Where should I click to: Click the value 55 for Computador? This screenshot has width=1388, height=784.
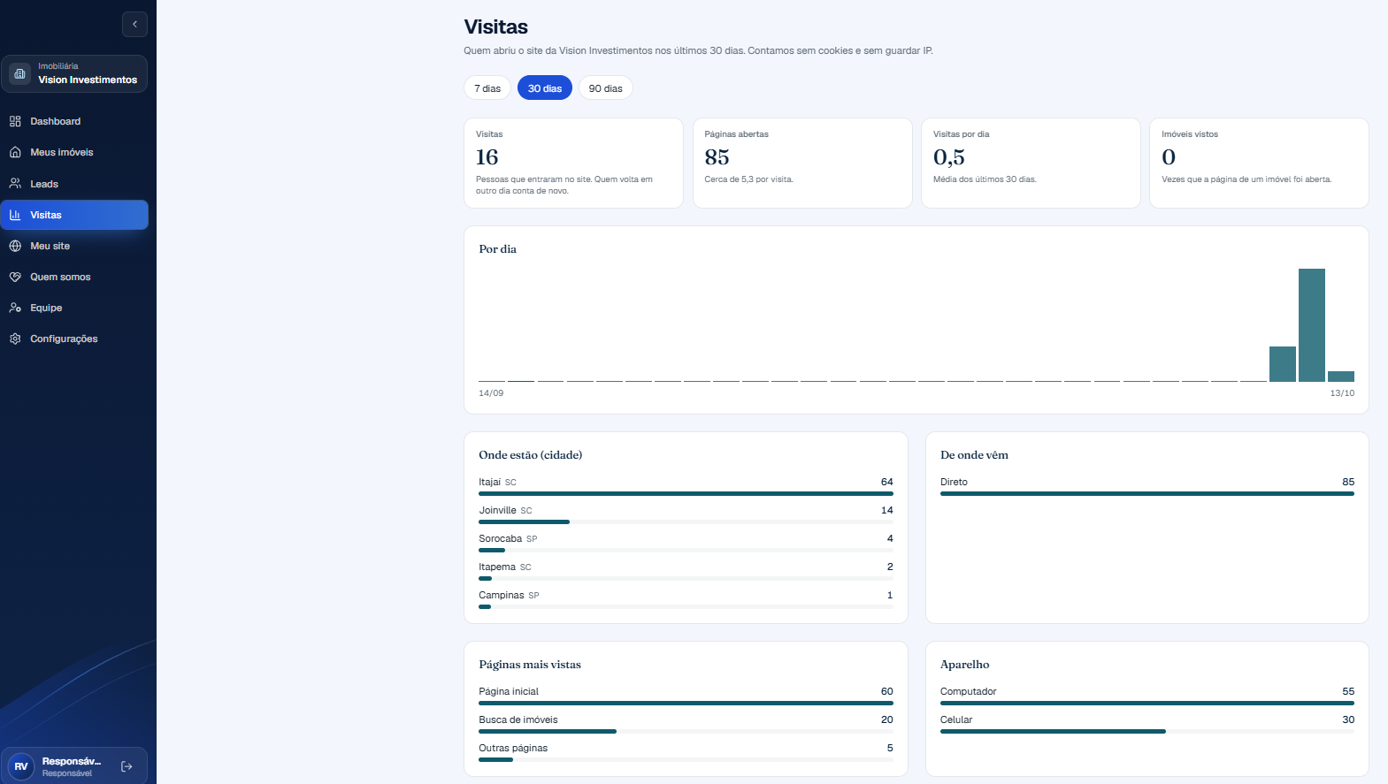coord(1348,691)
